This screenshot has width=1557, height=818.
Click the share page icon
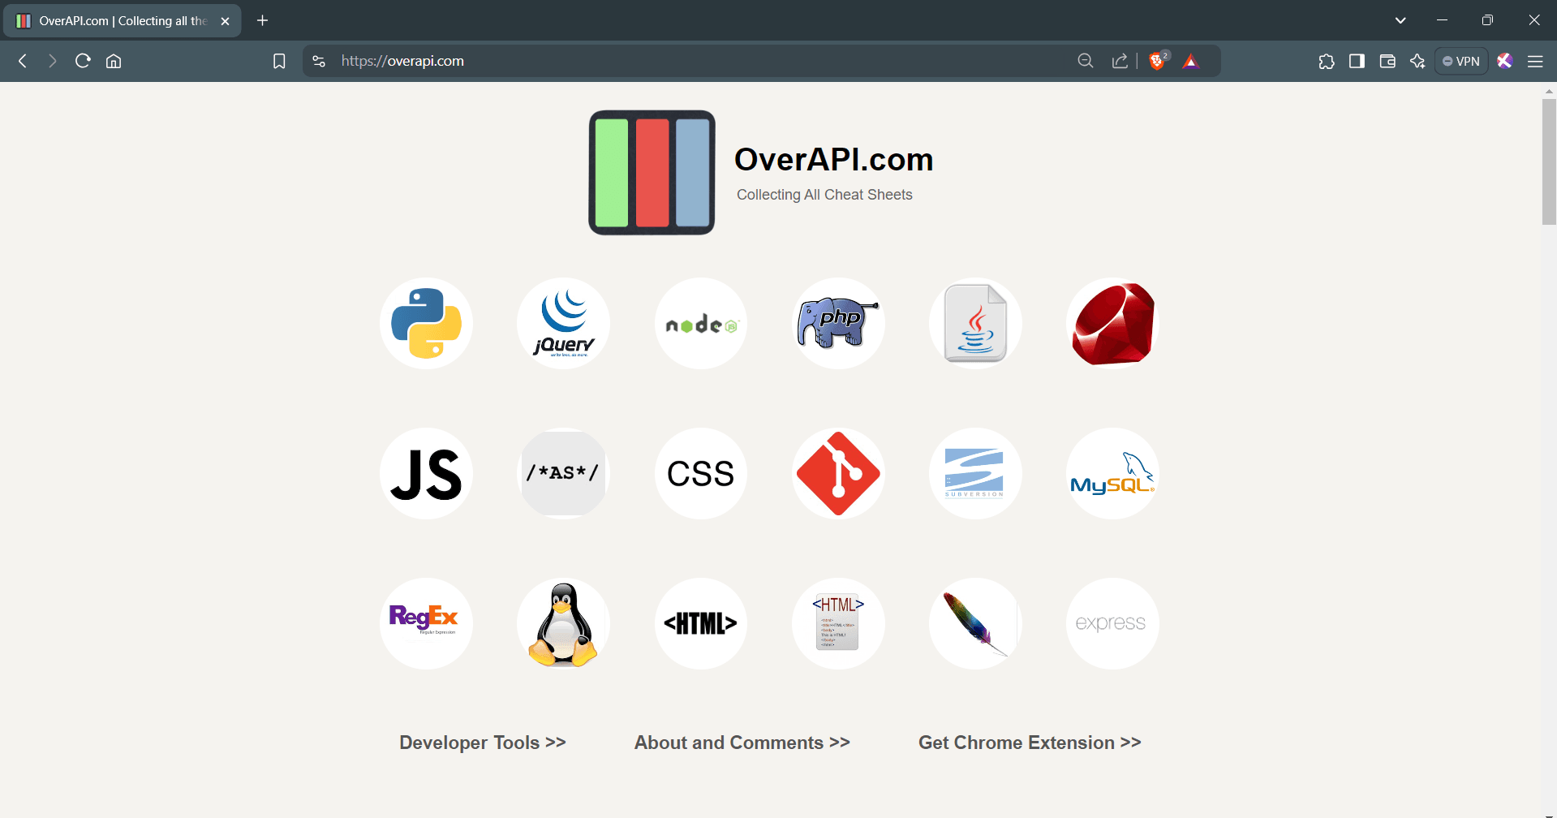pos(1120,61)
